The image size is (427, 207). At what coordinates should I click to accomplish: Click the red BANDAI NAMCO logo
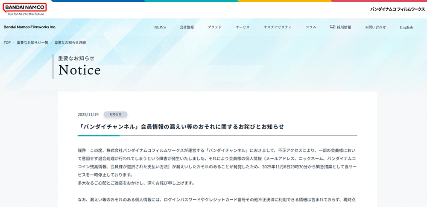[x=25, y=7]
